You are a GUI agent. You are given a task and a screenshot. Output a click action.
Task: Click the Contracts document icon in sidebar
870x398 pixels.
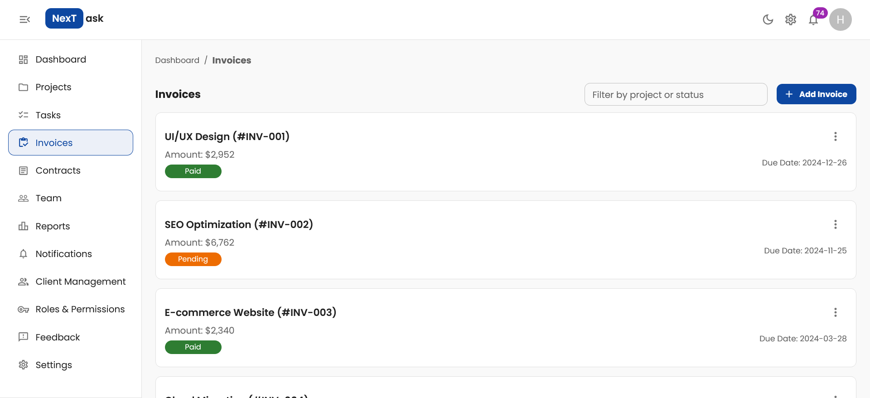coord(24,170)
